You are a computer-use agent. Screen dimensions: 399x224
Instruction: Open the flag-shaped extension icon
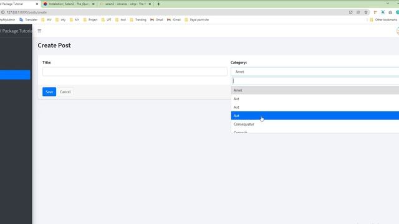tap(375, 12)
